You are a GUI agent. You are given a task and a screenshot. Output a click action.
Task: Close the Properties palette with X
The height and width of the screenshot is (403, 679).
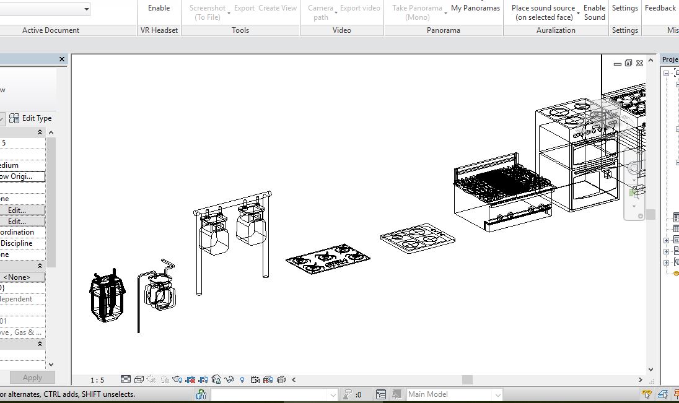tap(62, 59)
